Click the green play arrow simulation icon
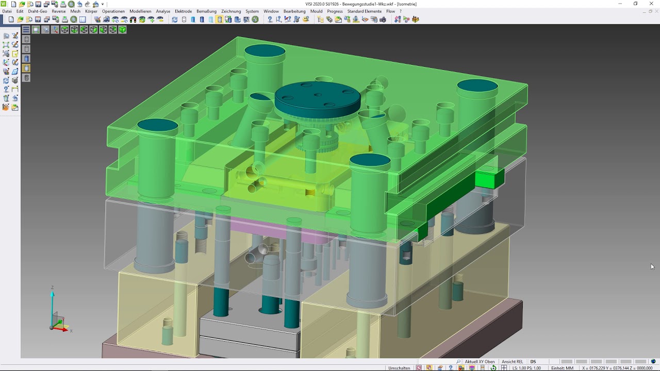Image resolution: width=660 pixels, height=371 pixels. click(406, 20)
